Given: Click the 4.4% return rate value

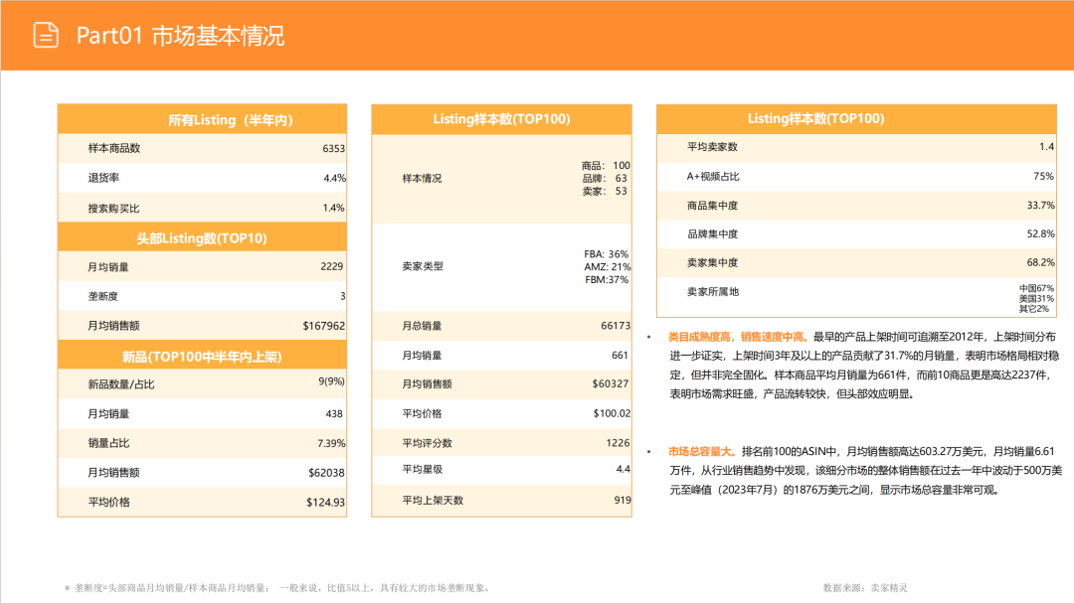Looking at the screenshot, I should pos(334,178).
